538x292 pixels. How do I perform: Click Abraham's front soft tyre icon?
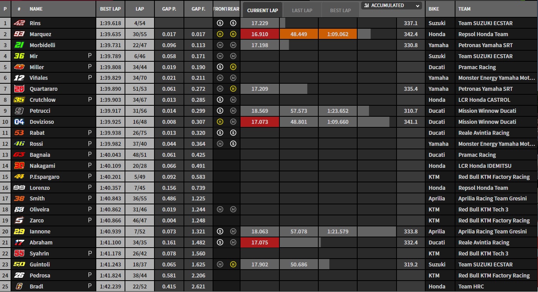tap(220, 242)
